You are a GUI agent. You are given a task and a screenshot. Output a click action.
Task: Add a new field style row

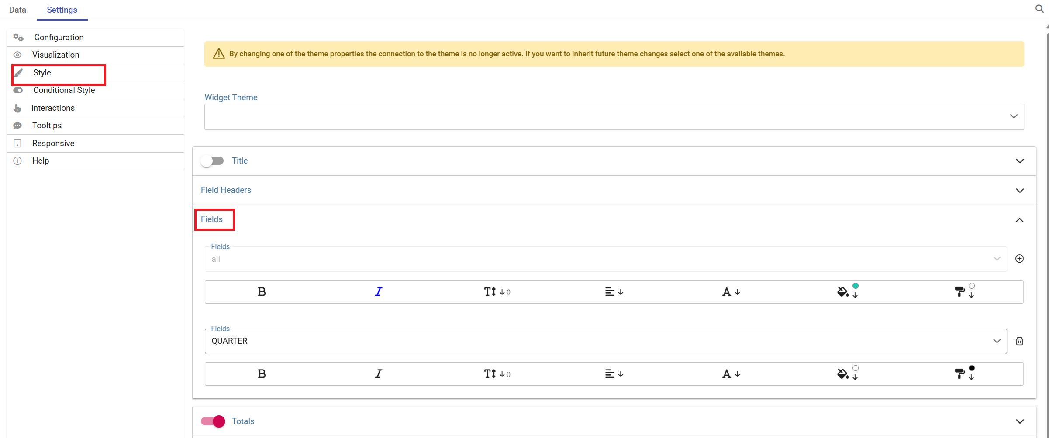coord(1019,259)
